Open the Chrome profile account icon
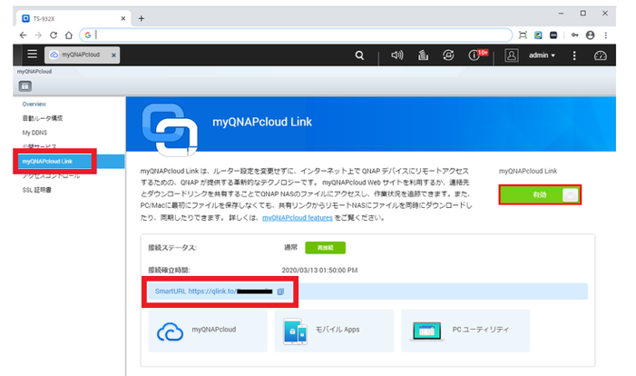The height and width of the screenshot is (376, 636). coord(590,35)
